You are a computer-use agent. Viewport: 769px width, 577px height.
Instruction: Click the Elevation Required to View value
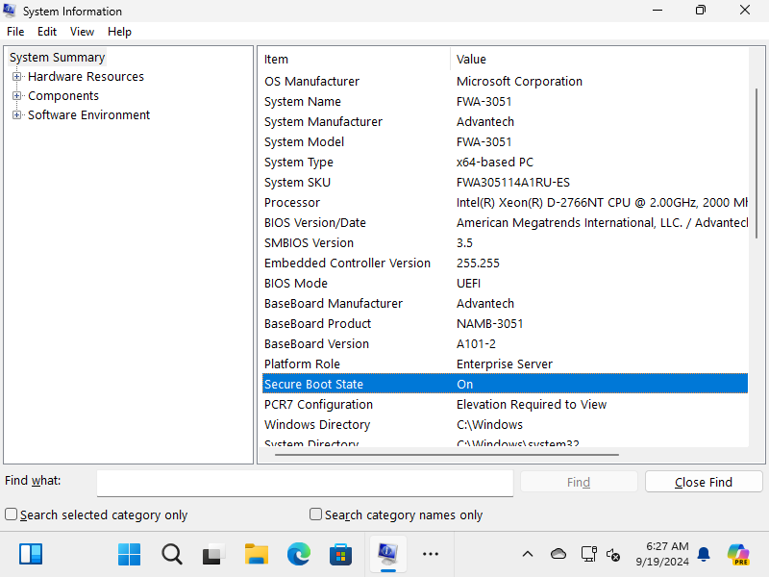coord(532,404)
